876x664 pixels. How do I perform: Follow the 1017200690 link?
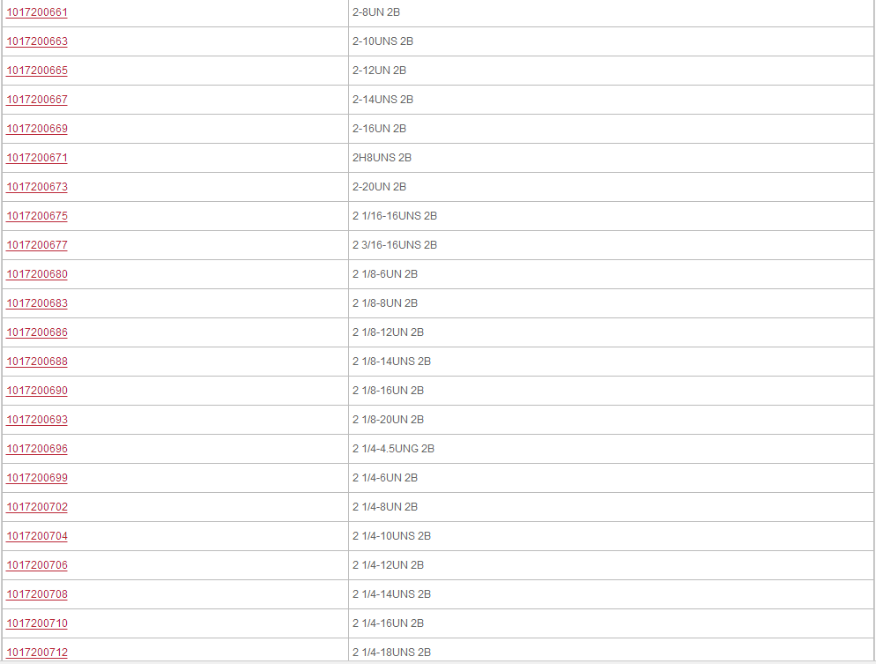(x=37, y=390)
